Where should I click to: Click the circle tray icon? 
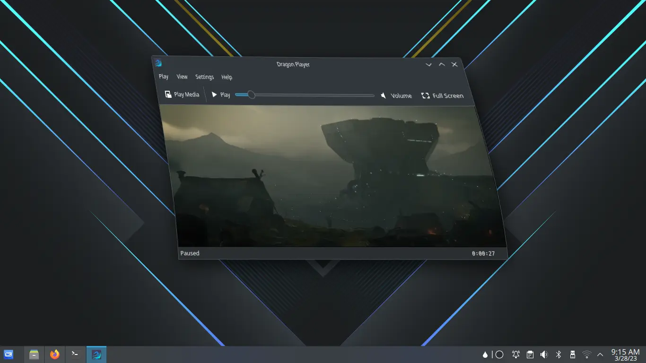(499, 354)
